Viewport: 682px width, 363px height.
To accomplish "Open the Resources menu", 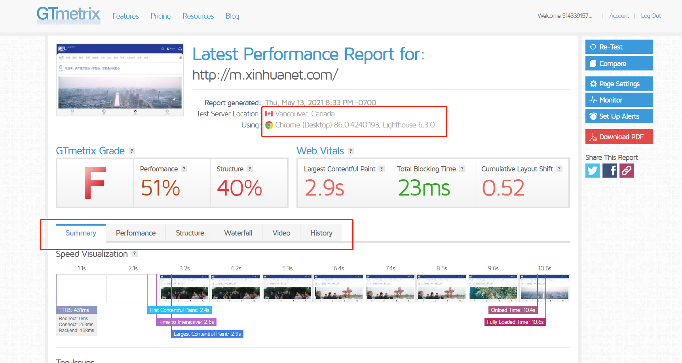I will [x=198, y=16].
